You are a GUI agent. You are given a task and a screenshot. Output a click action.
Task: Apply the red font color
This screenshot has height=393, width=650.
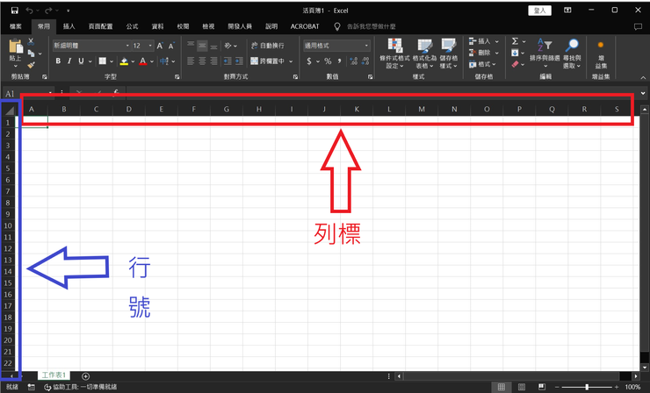143,61
